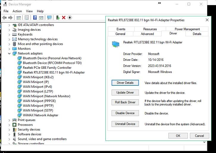The height and width of the screenshot is (153, 216).
Task: Expand Mice and other pointing devices node
Action: pyautogui.click(x=9, y=44)
